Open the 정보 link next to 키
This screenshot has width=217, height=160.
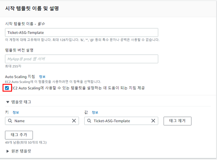[x=16, y=112]
